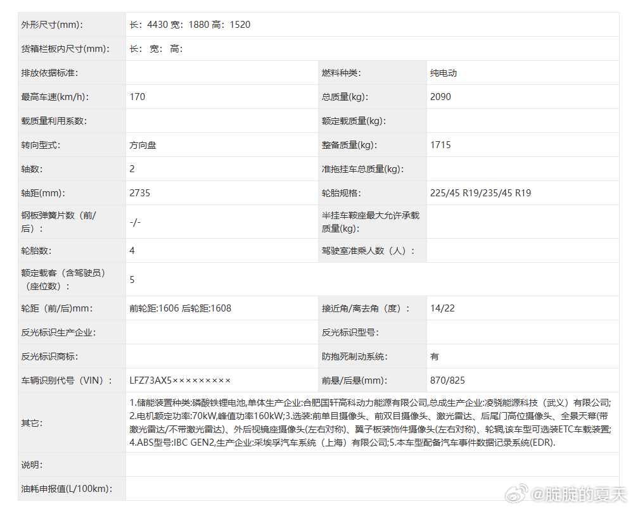Click the 驾驶室准乘人数 label
Screen dimensions: 633x509
(368, 251)
